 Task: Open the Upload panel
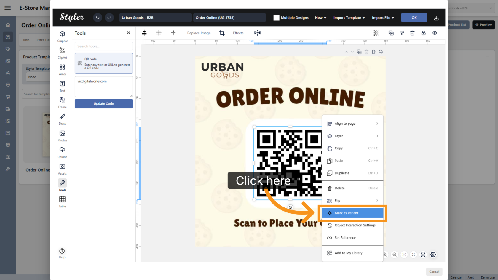62,152
